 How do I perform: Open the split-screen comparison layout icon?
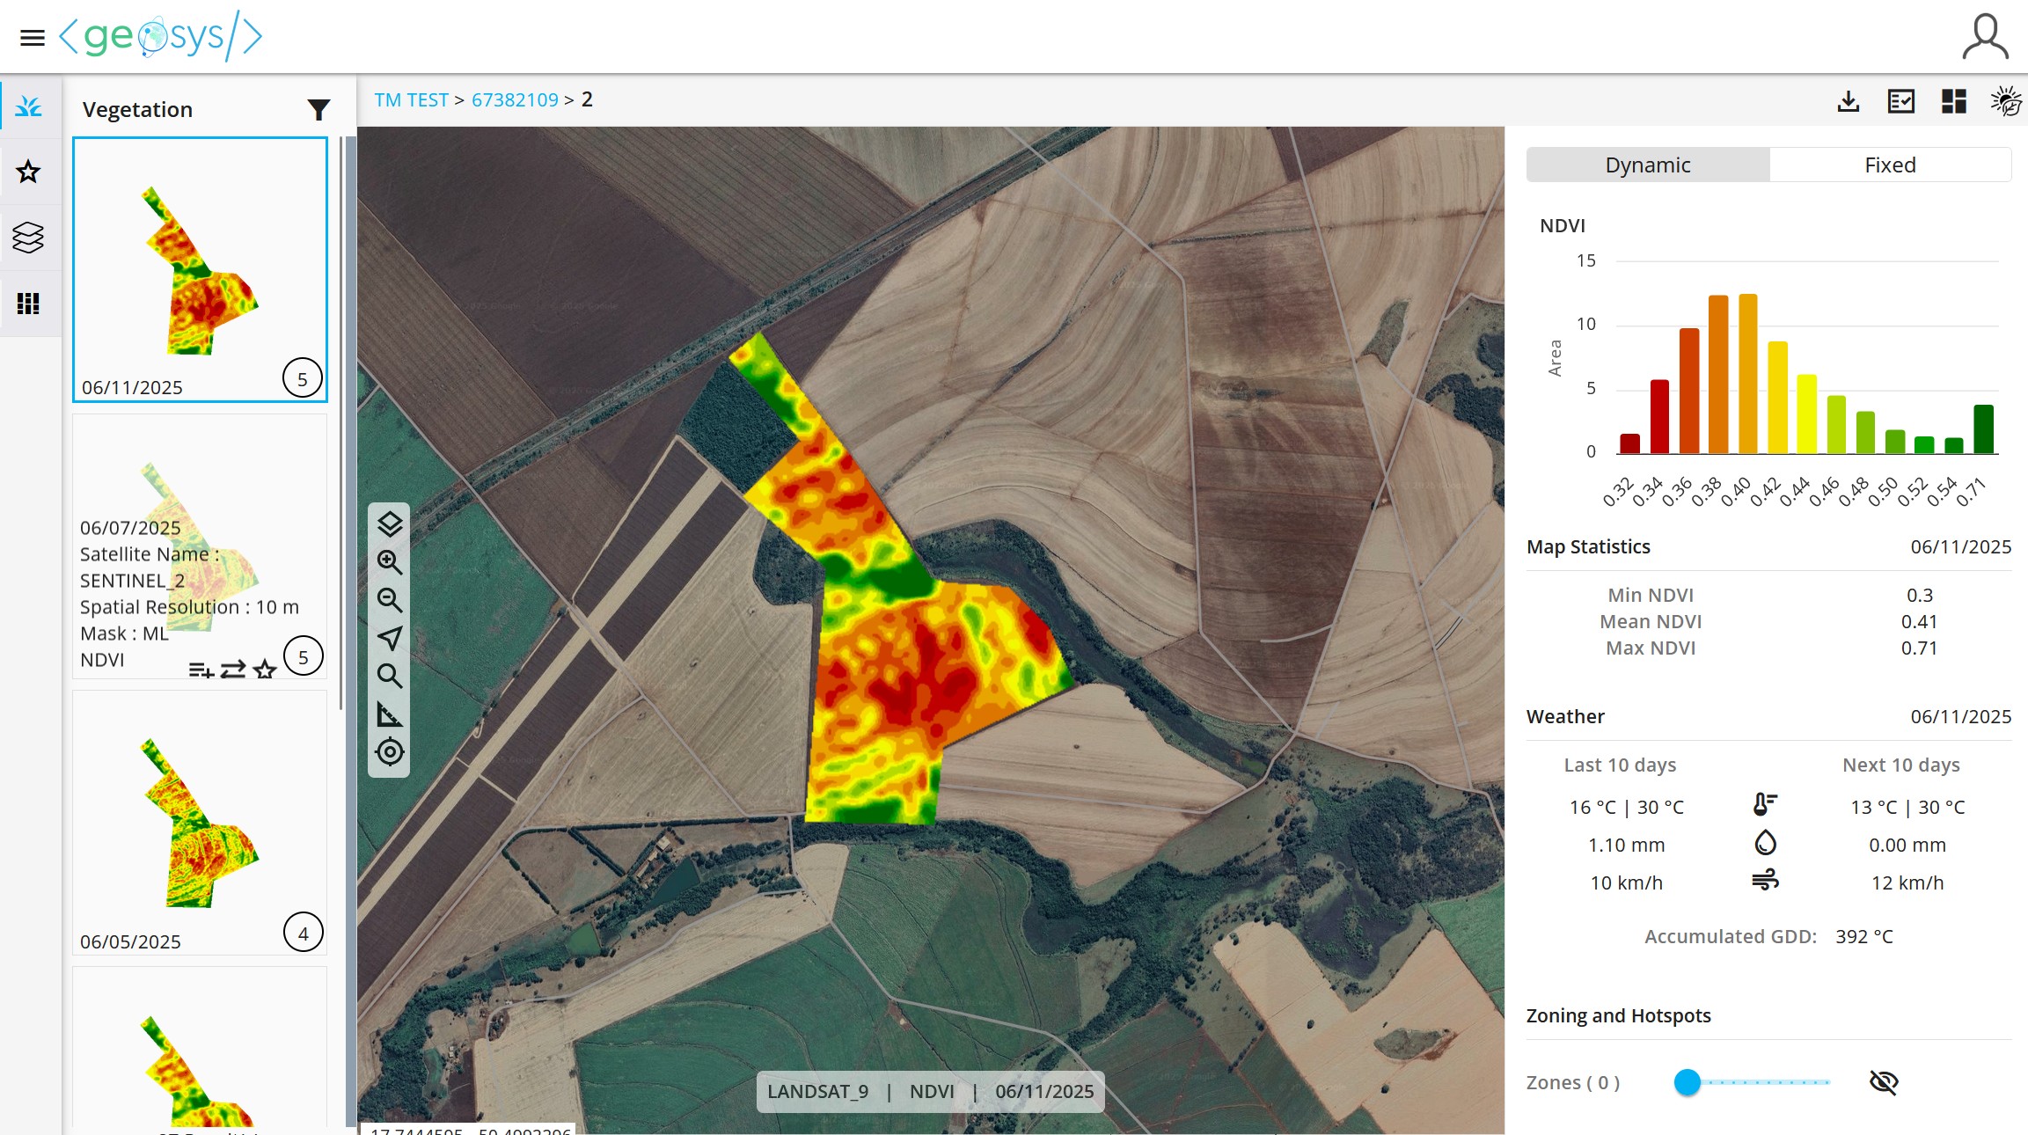coord(1954,101)
